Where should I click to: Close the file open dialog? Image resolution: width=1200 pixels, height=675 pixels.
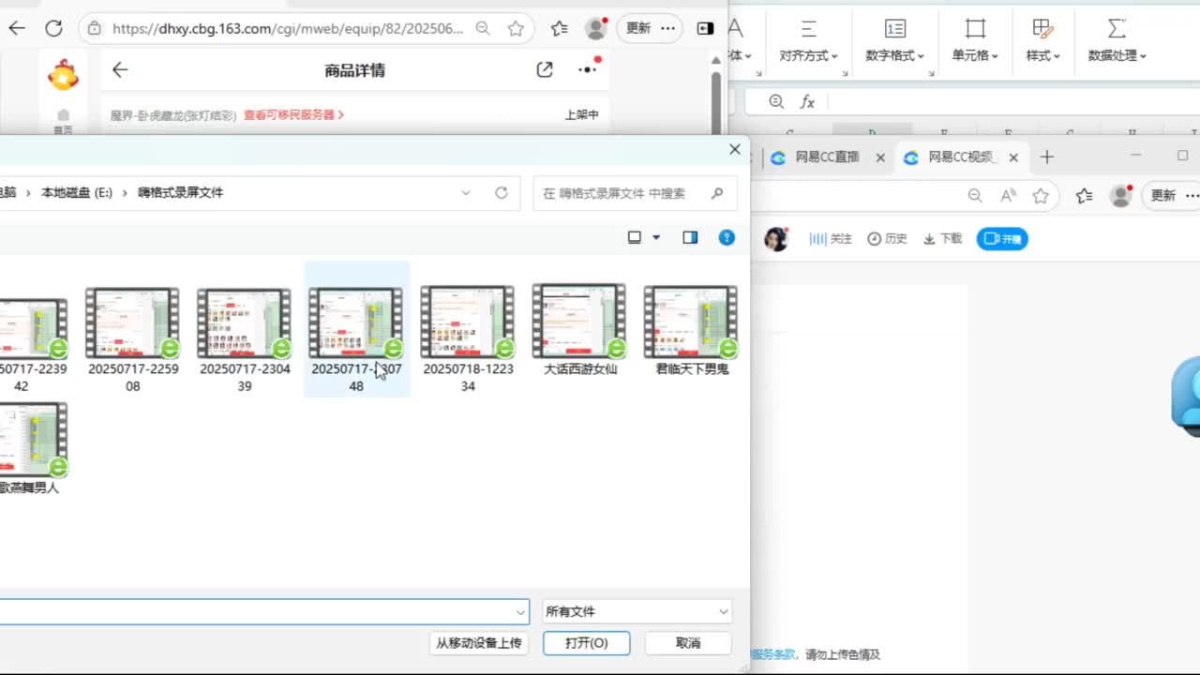click(x=735, y=149)
